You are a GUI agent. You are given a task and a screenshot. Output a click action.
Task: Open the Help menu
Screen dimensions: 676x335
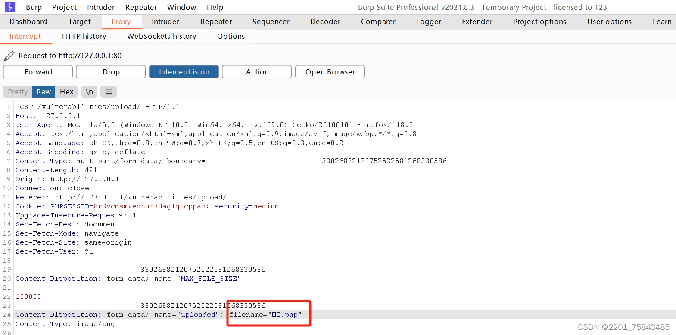point(215,7)
